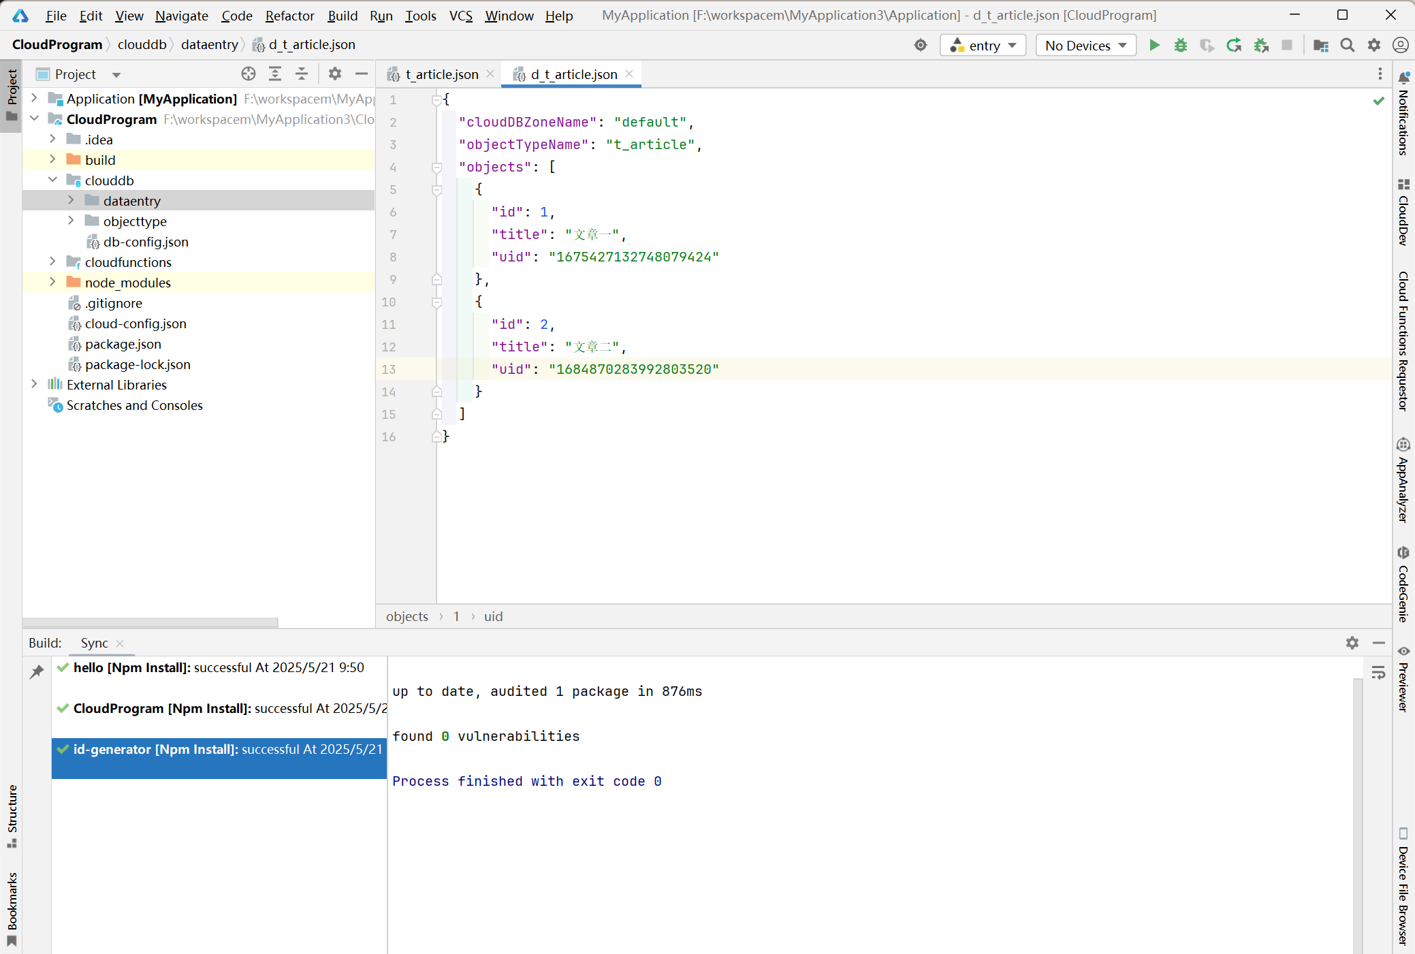
Task: Click Expand All in Project panel
Action: (x=275, y=74)
